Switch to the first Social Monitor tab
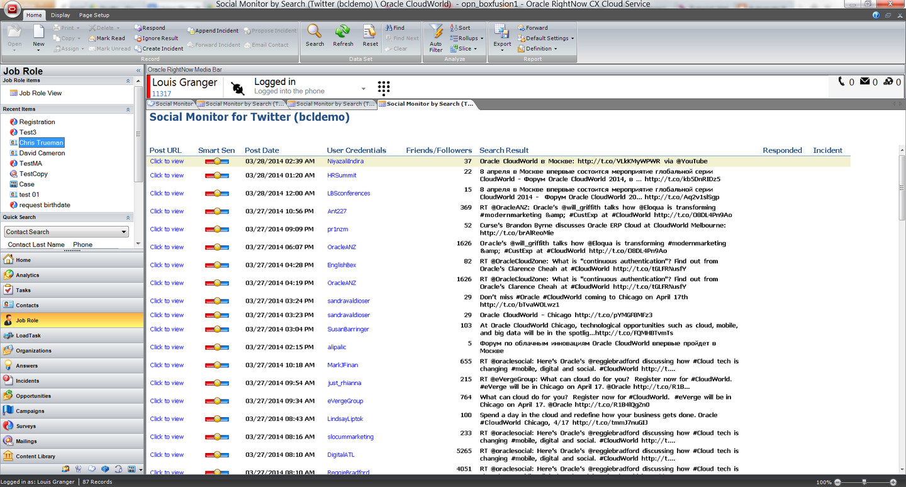The width and height of the screenshot is (906, 487). 171,104
